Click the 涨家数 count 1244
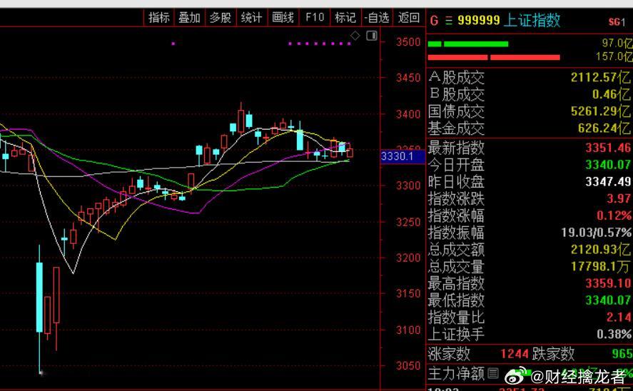The image size is (633, 391). (x=515, y=355)
